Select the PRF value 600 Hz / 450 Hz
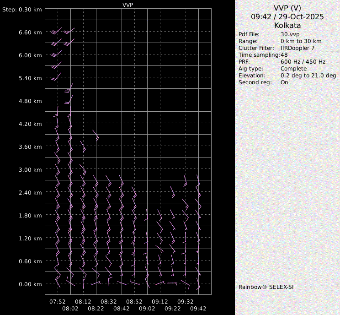Viewport: 340px width, 315px height. click(x=303, y=62)
